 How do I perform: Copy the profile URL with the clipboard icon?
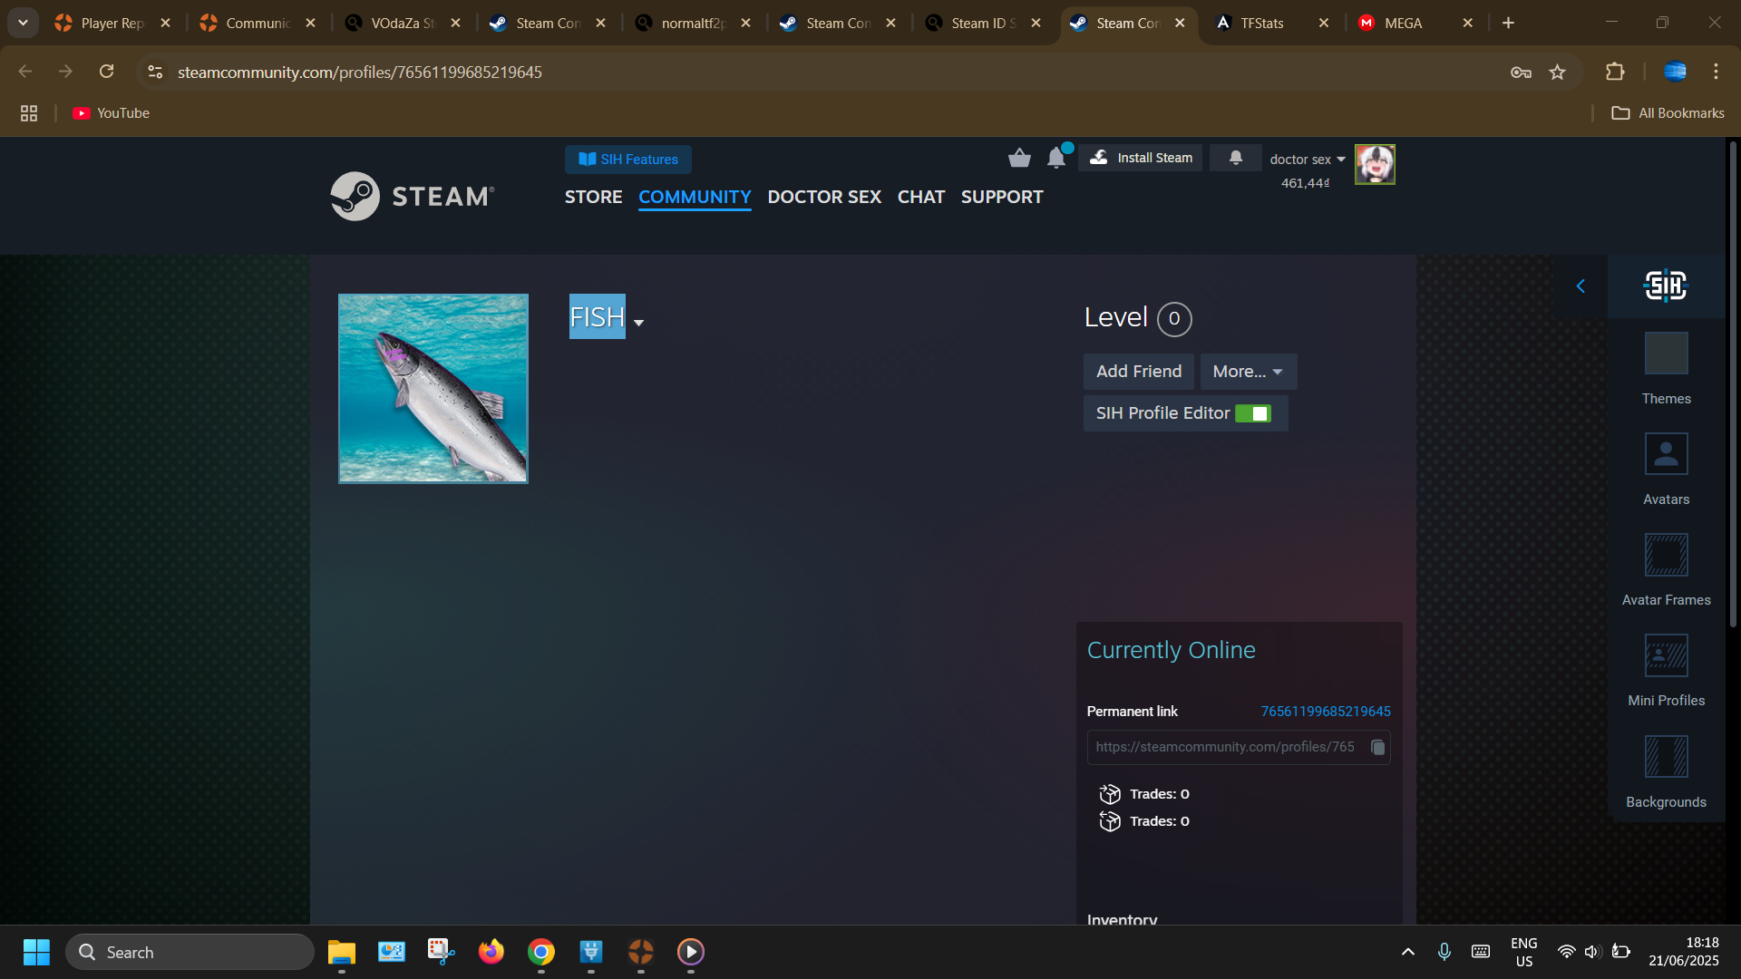click(1377, 747)
